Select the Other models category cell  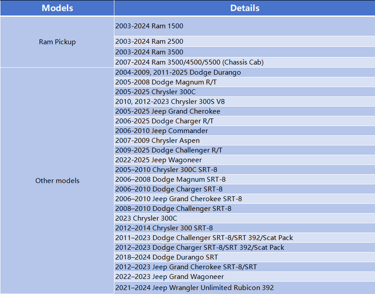(x=57, y=181)
